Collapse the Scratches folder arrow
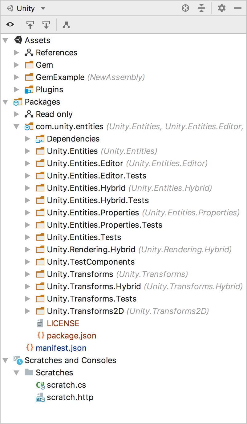Viewport: 247px width, 424px height. pos(17,373)
